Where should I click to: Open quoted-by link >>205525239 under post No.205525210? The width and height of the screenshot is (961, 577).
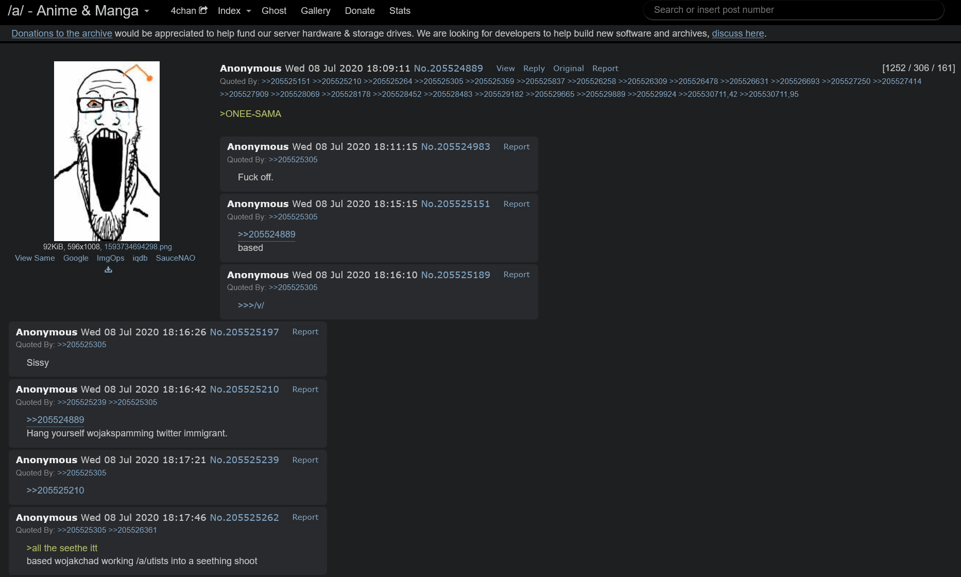(81, 402)
